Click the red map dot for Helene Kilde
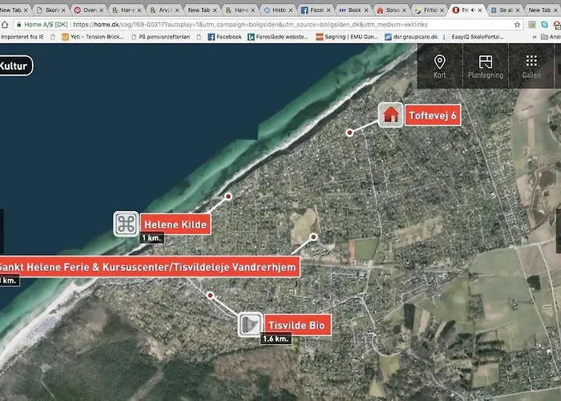Viewport: 561px width, 401px height. (228, 196)
